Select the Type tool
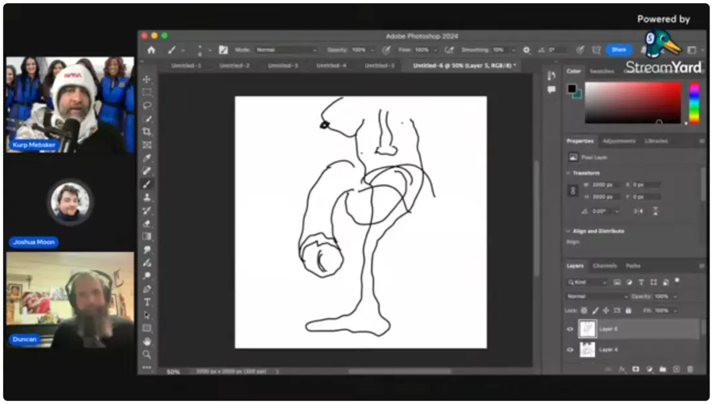The image size is (712, 404). 146,302
